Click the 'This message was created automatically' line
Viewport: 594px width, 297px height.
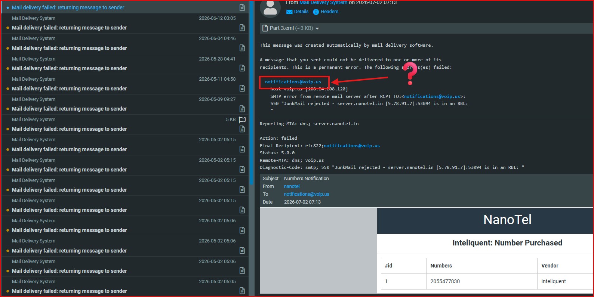pyautogui.click(x=347, y=45)
